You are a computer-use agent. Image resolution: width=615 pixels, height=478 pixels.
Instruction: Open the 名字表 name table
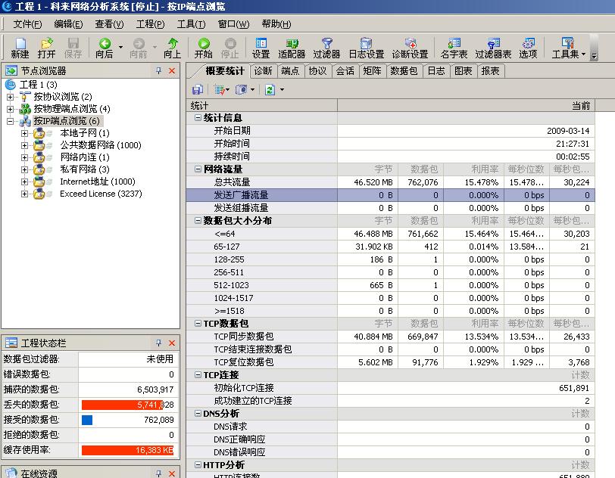coord(454,48)
